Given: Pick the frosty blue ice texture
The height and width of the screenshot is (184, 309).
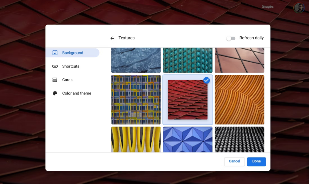Looking at the screenshot, I should click(136, 60).
